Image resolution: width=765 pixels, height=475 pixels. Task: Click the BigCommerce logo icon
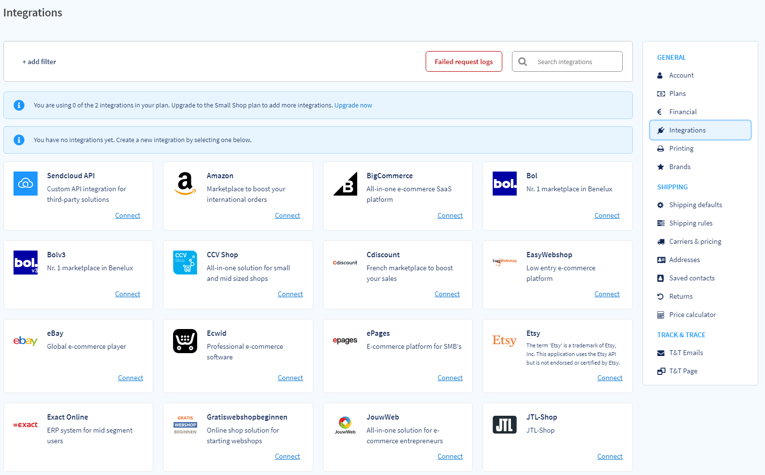[x=345, y=184]
